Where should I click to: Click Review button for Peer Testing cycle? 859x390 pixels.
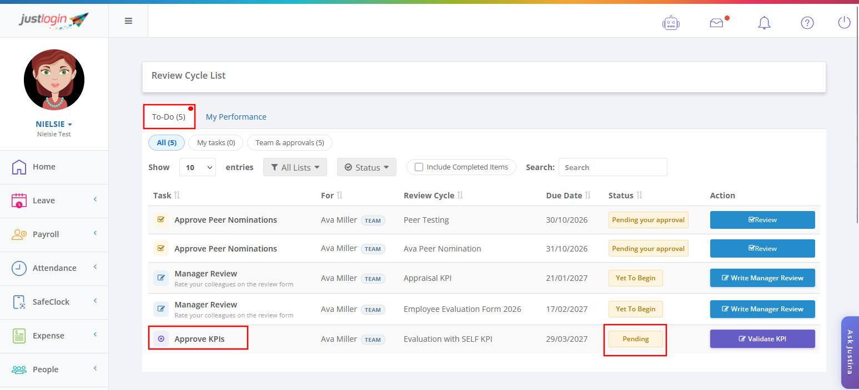[x=762, y=220]
